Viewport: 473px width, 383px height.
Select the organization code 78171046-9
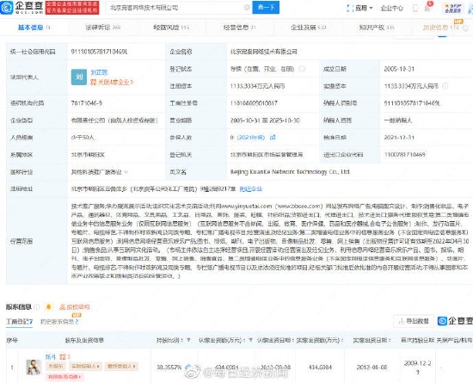click(x=87, y=103)
